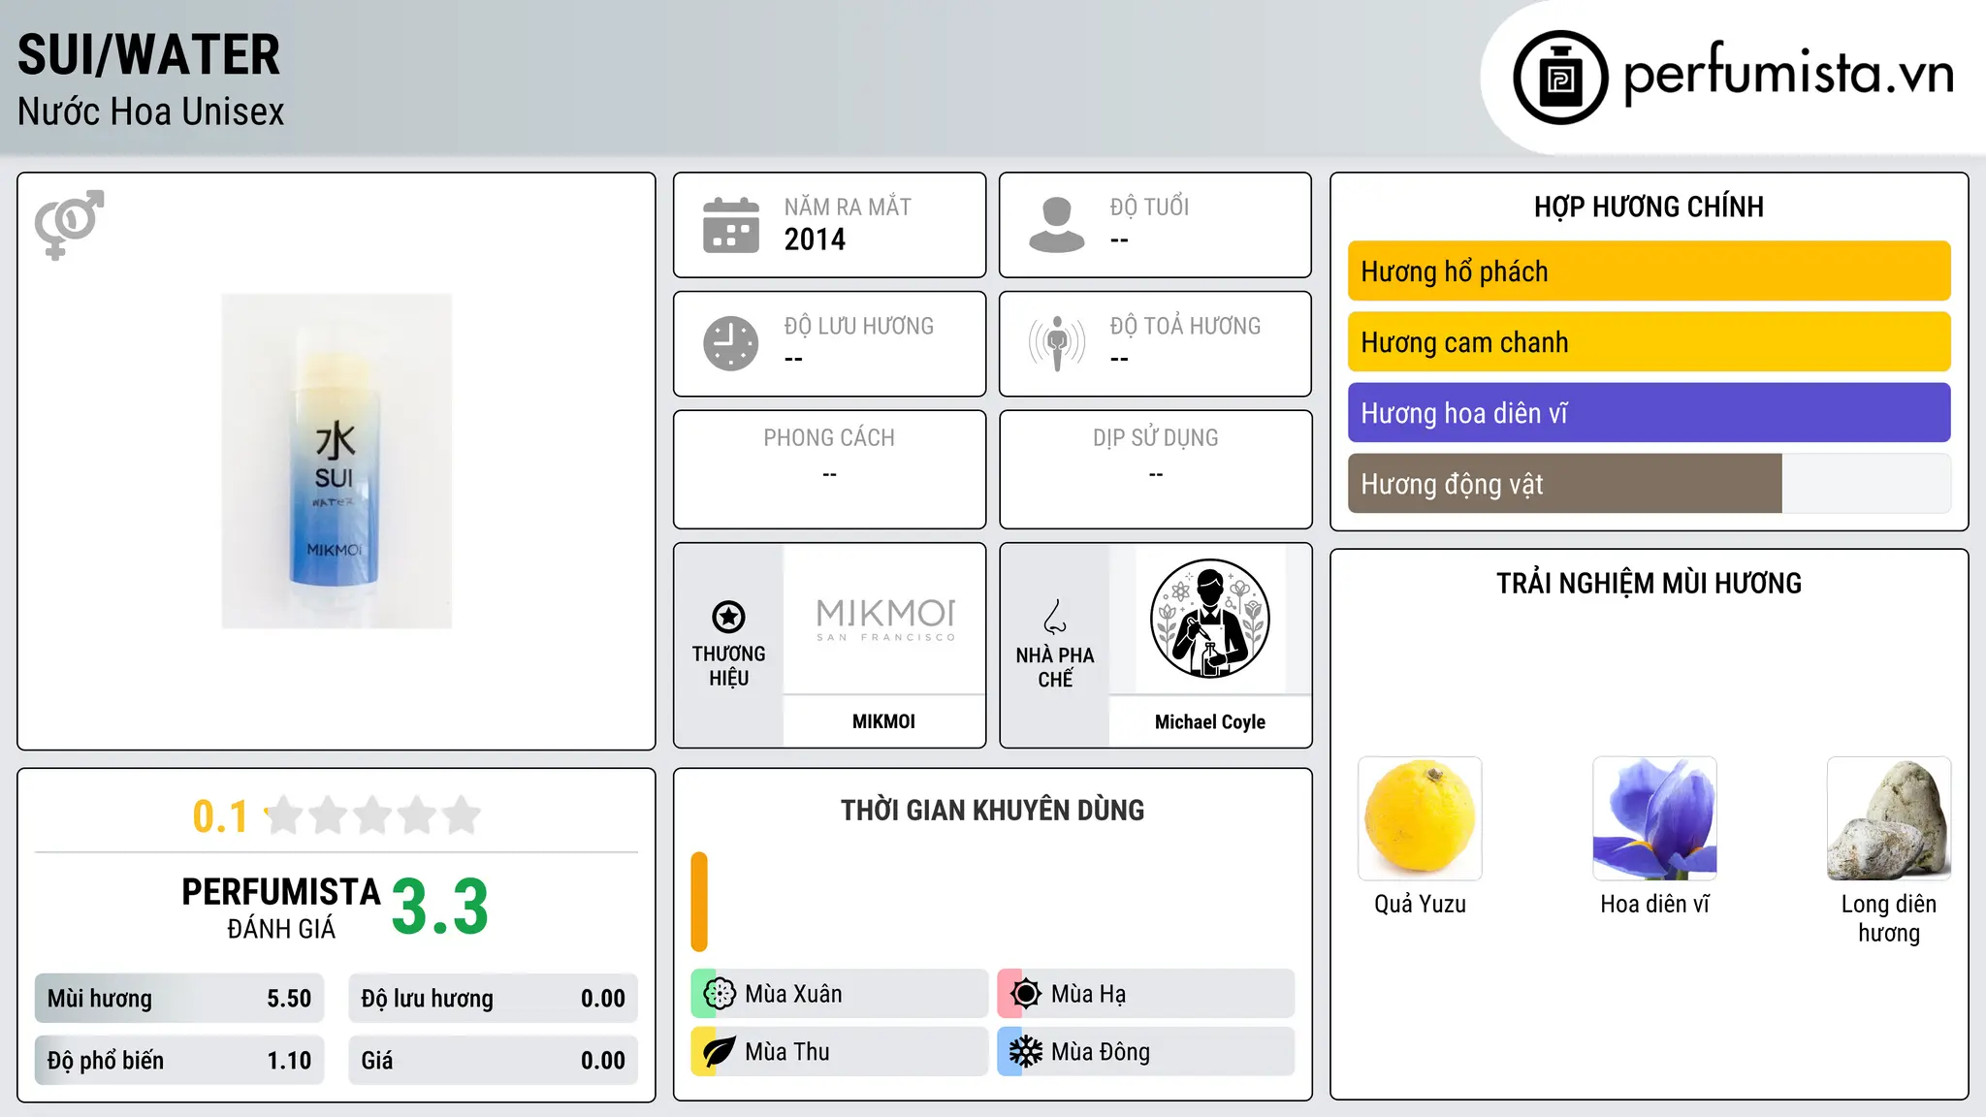
Task: Click the ĐỘ TUỔI label
Action: 1149,207
